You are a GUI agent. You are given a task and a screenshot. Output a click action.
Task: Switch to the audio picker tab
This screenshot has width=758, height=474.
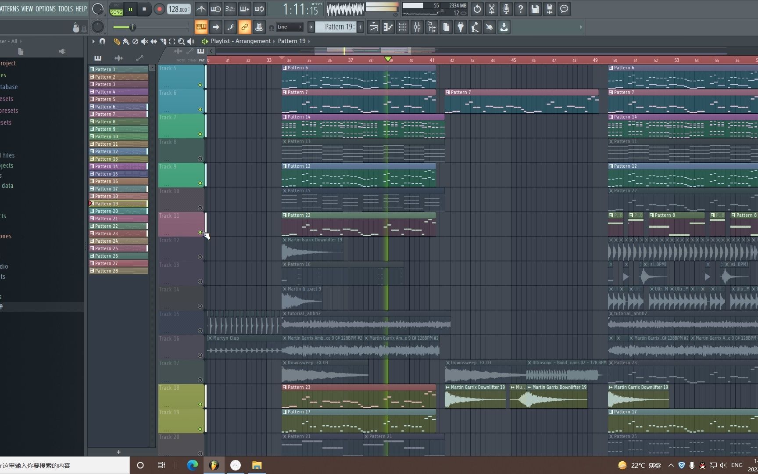pyautogui.click(x=118, y=58)
